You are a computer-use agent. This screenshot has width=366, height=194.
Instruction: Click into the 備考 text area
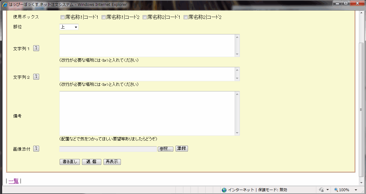tap(147, 113)
